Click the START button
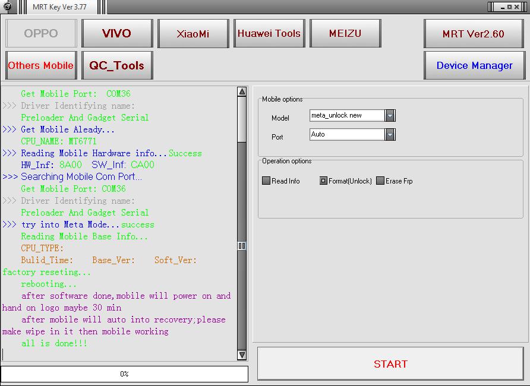The image size is (530, 386). coord(390,363)
